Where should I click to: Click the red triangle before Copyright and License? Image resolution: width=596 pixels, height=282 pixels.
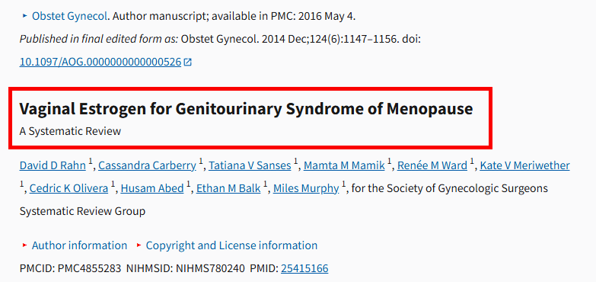pos(139,245)
